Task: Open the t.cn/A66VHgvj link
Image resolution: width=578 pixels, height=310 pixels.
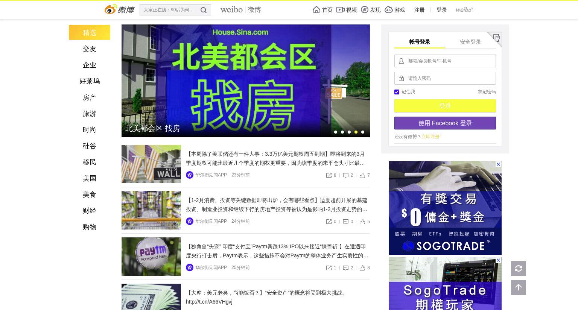Action: click(x=209, y=302)
